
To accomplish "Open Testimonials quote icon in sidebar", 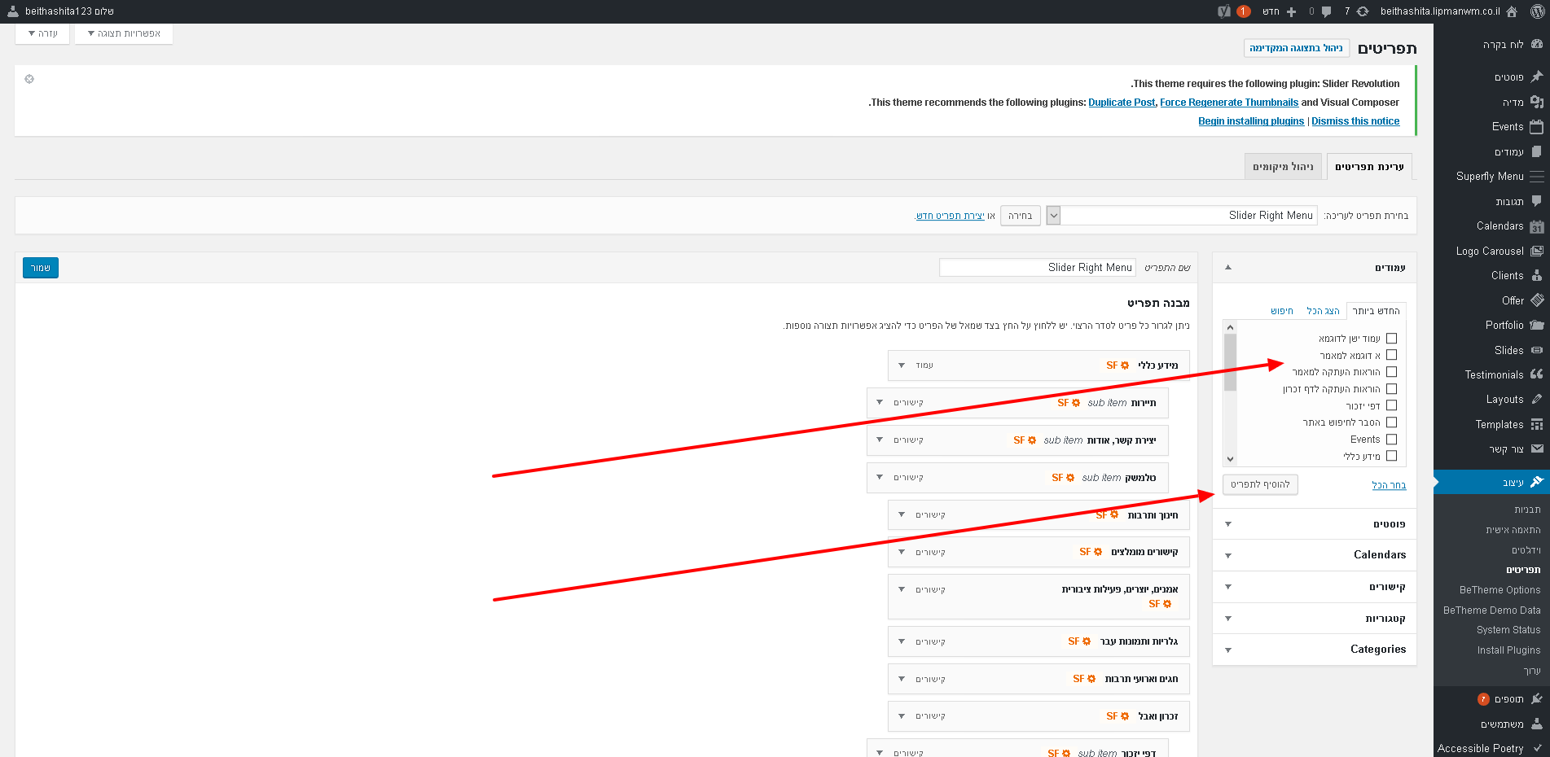I will pos(1536,374).
